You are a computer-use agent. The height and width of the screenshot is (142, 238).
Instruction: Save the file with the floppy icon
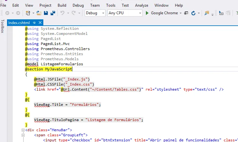(x=46, y=13)
